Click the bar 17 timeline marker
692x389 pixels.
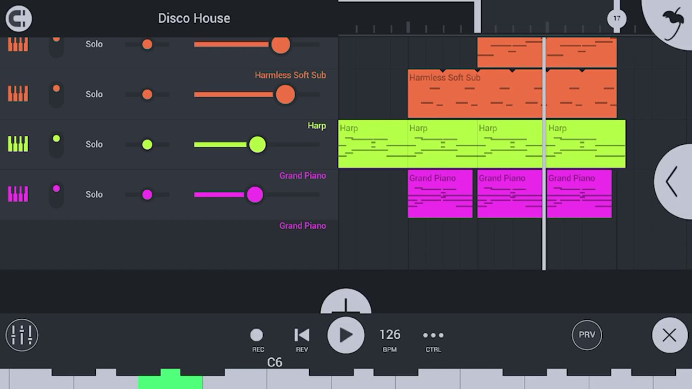click(617, 18)
